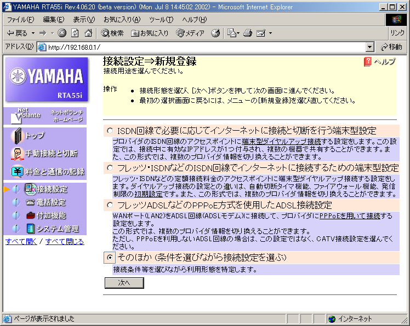Screen dimensions: 410x326
Task: Choose the フレッツADSL PPPoE radio button
Action: pos(110,205)
